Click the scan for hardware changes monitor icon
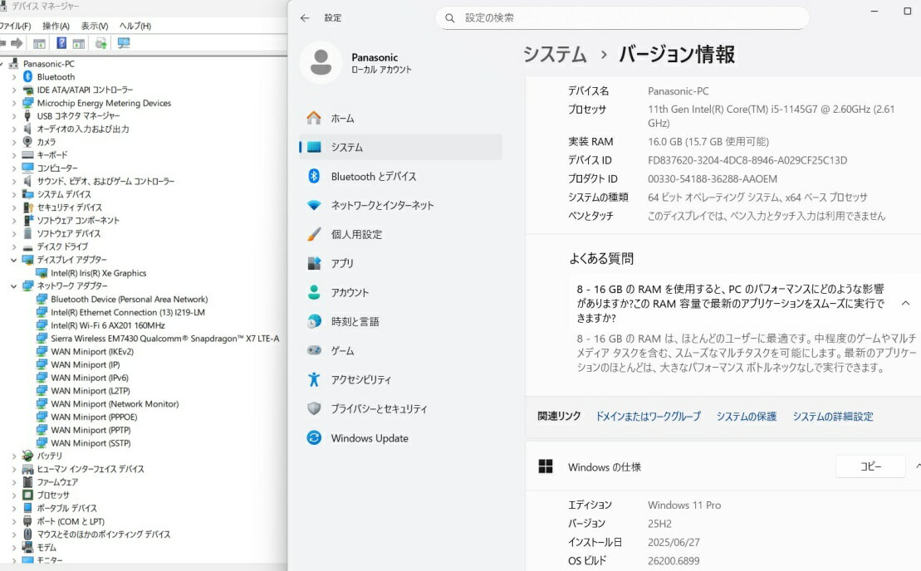 tap(124, 43)
